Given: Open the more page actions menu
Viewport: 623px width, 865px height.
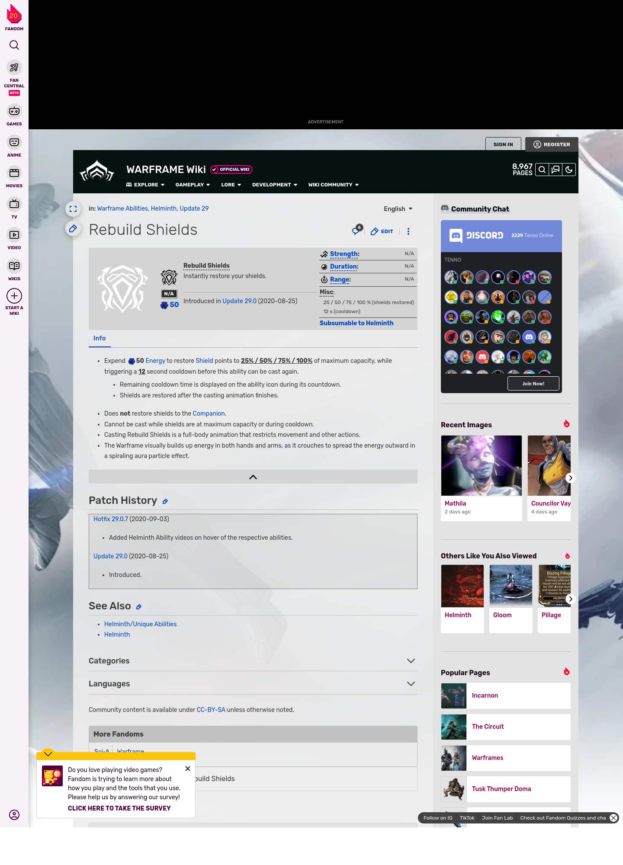Looking at the screenshot, I should click(408, 231).
